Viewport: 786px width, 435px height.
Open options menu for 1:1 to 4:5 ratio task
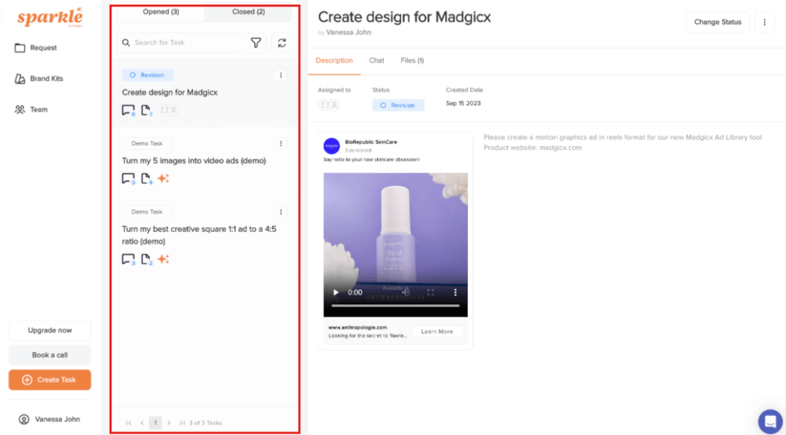[281, 212]
